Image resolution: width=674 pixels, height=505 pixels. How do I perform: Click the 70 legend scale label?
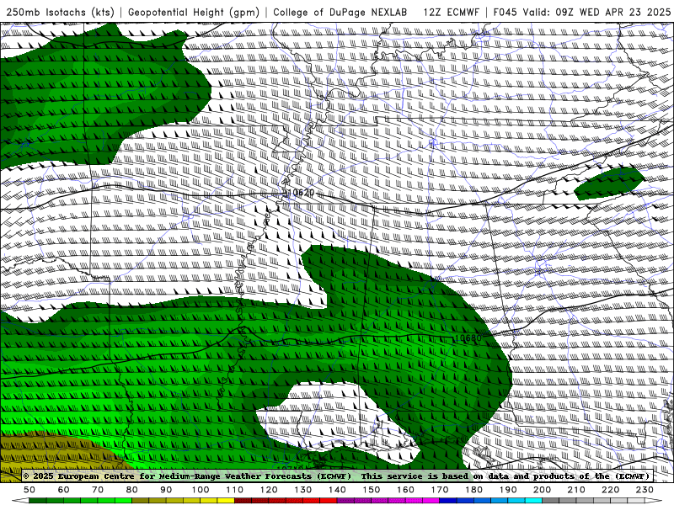tap(98, 490)
